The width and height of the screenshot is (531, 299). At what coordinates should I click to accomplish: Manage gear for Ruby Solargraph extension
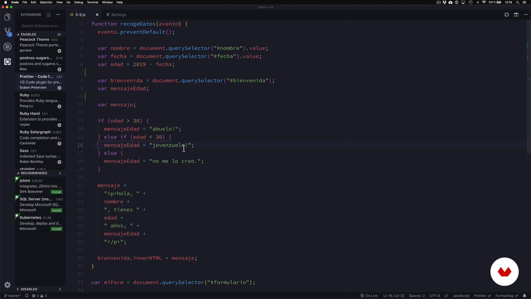click(x=59, y=144)
